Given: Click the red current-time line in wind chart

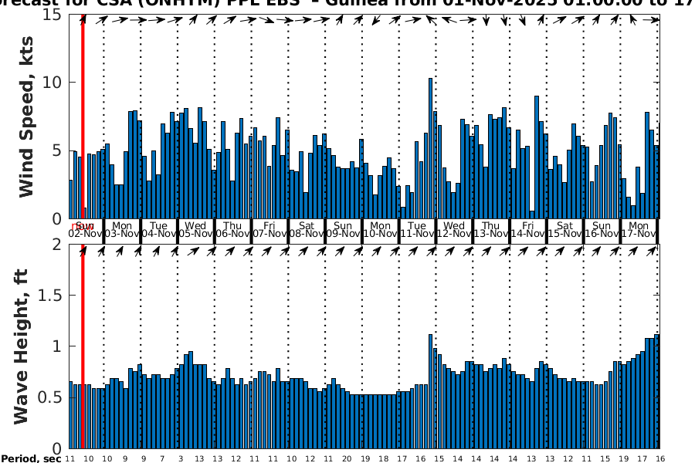Looking at the screenshot, I should (x=83, y=116).
